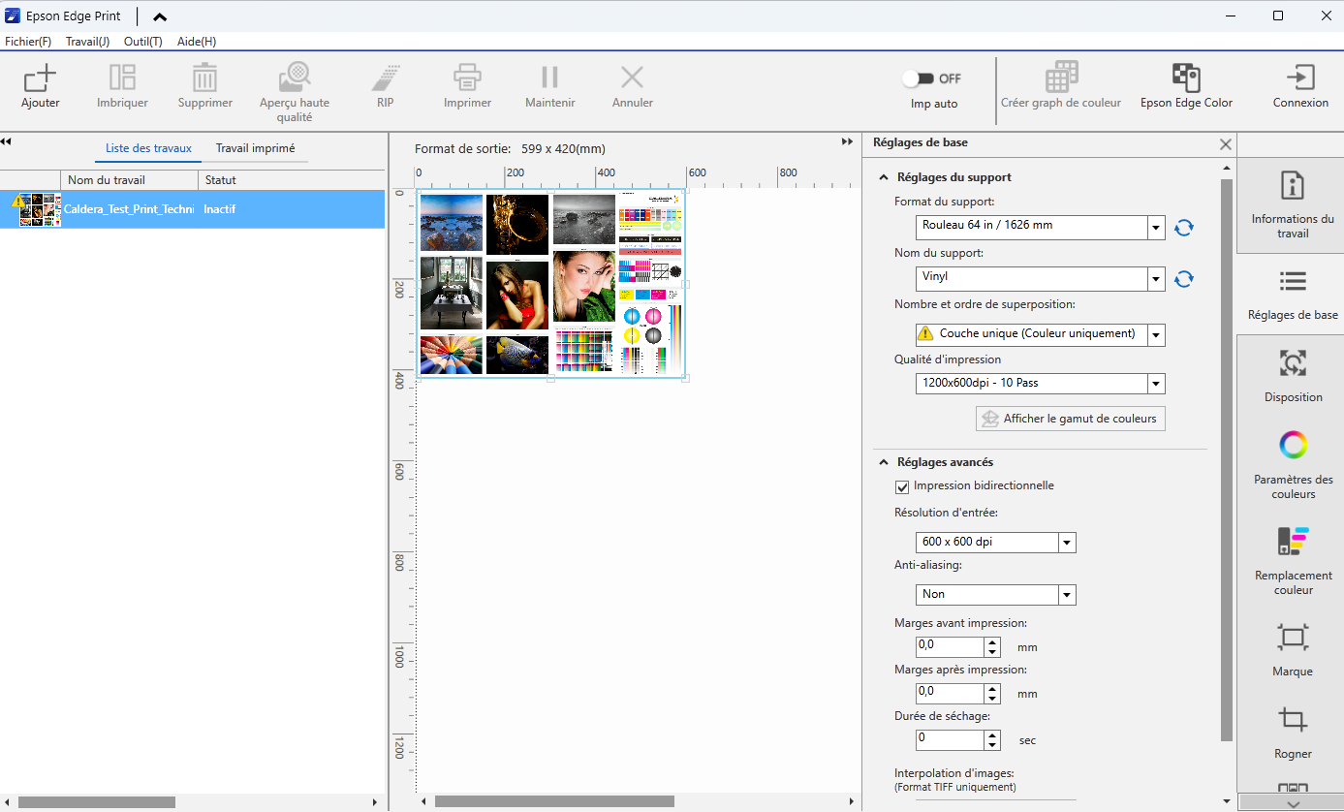Open the Outil(T) menu
The height and width of the screenshot is (812, 1344).
[143, 42]
